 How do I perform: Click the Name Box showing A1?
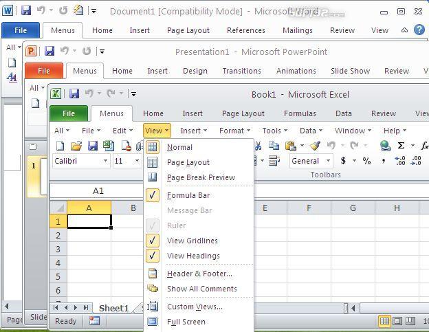click(x=97, y=190)
